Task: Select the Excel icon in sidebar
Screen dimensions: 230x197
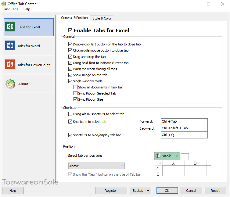Action: [10, 27]
